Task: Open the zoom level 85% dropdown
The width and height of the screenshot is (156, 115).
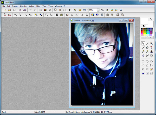Action: click(x=98, y=10)
